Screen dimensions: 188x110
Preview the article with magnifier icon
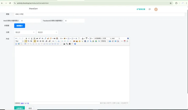[67, 44]
